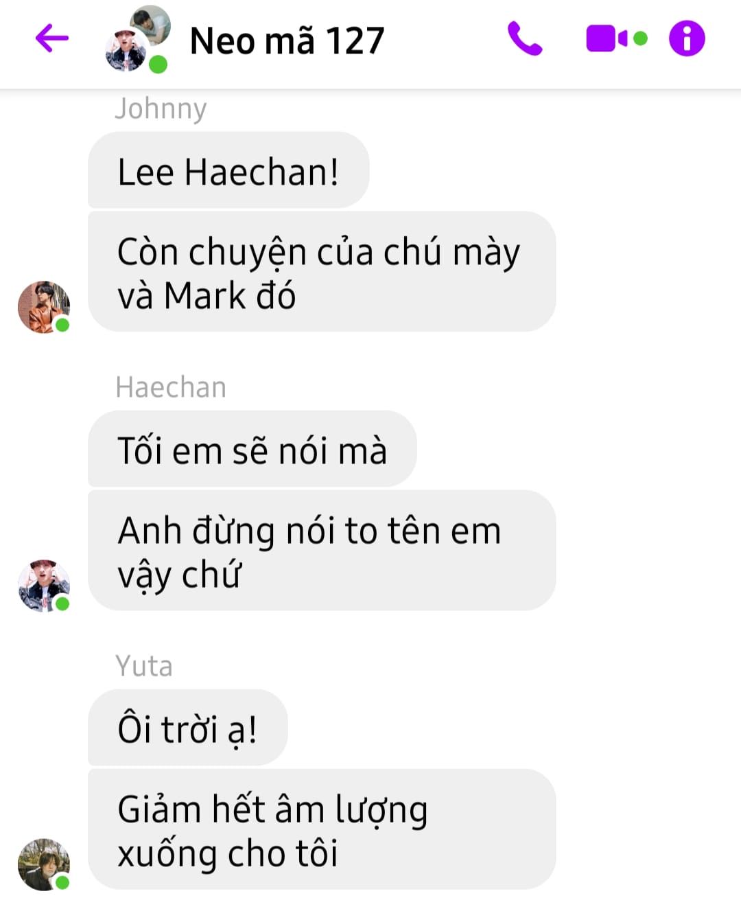Tap the Haechan sender name label
741x898 pixels.
tap(171, 387)
